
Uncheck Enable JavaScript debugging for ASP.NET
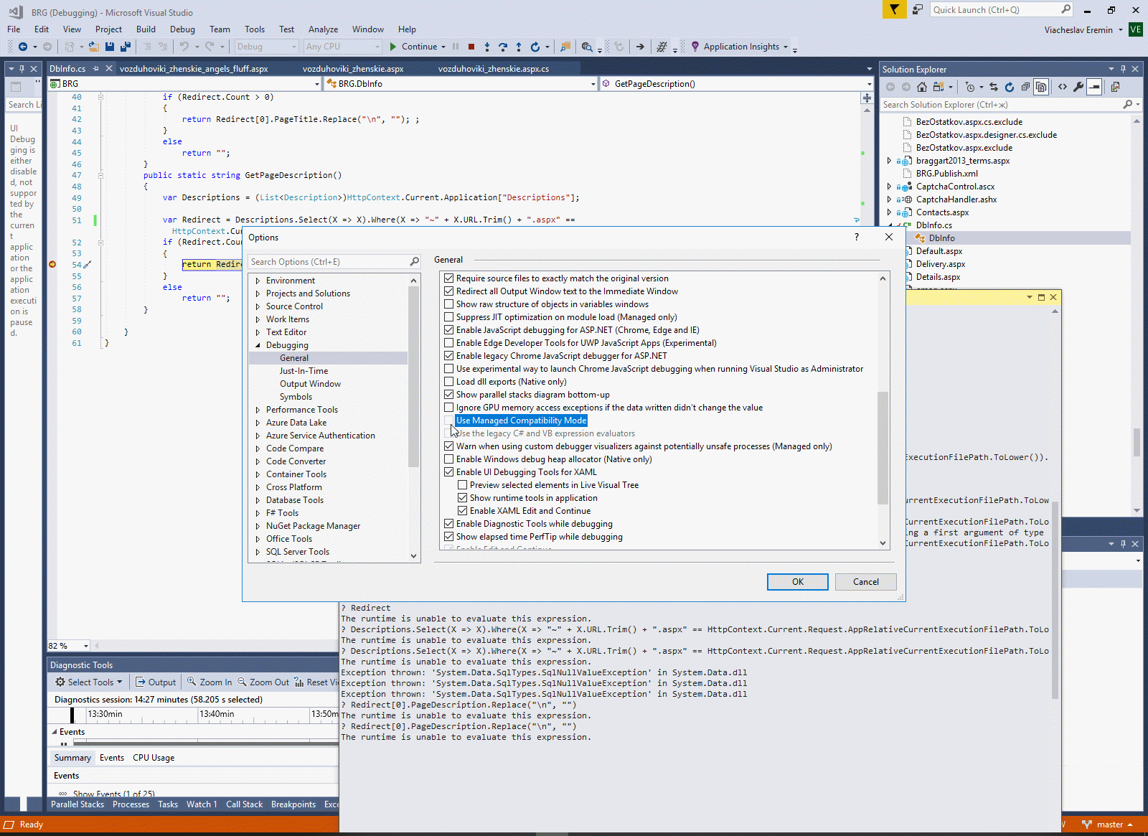tap(449, 330)
